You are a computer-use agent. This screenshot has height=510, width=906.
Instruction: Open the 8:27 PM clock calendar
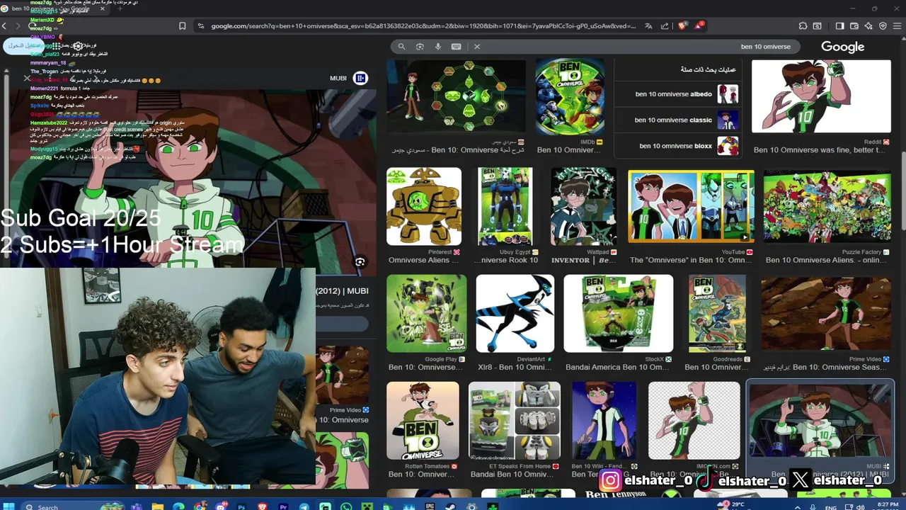coord(888,505)
